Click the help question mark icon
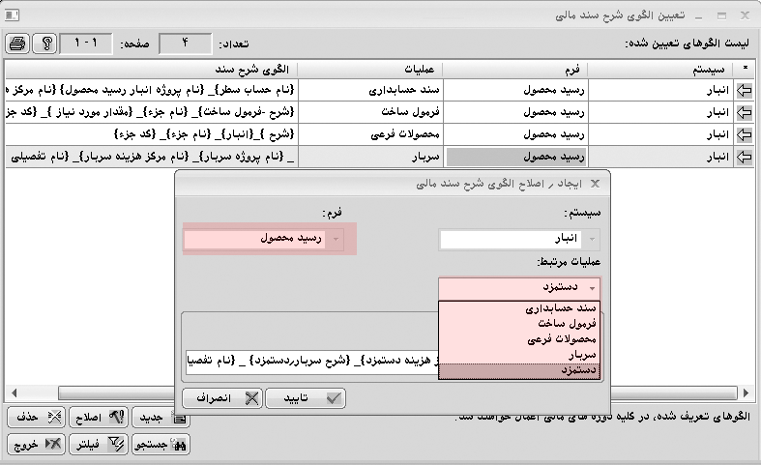This screenshot has height=465, width=761. pyautogui.click(x=44, y=44)
